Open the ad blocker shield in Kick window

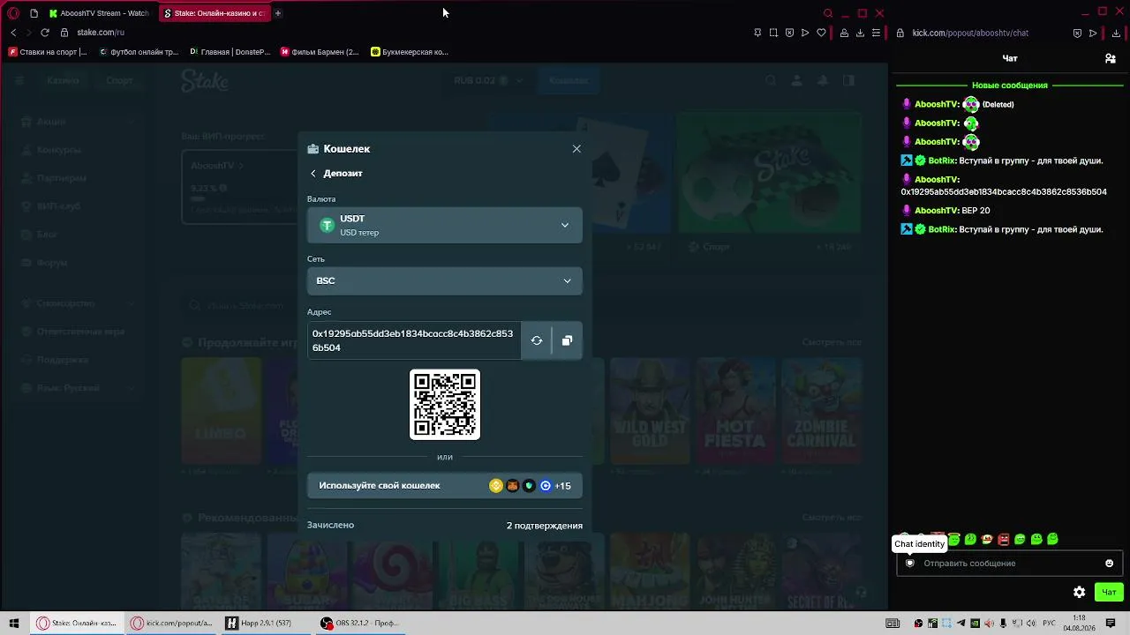pos(1077,33)
